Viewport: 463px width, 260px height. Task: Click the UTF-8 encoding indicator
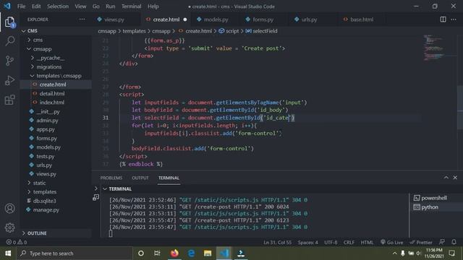point(331,243)
